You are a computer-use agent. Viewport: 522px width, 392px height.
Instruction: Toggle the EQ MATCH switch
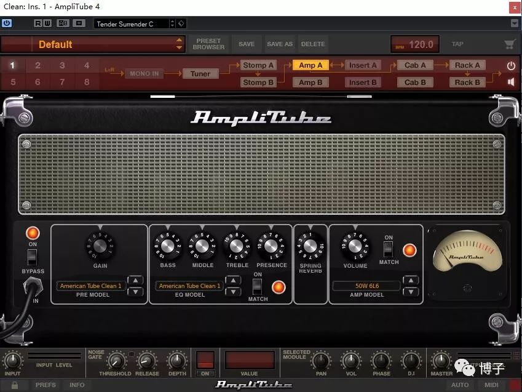[x=258, y=287]
